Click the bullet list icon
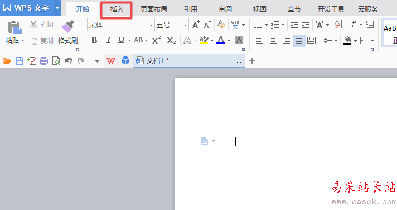This screenshot has width=397, height=210. coord(258,25)
